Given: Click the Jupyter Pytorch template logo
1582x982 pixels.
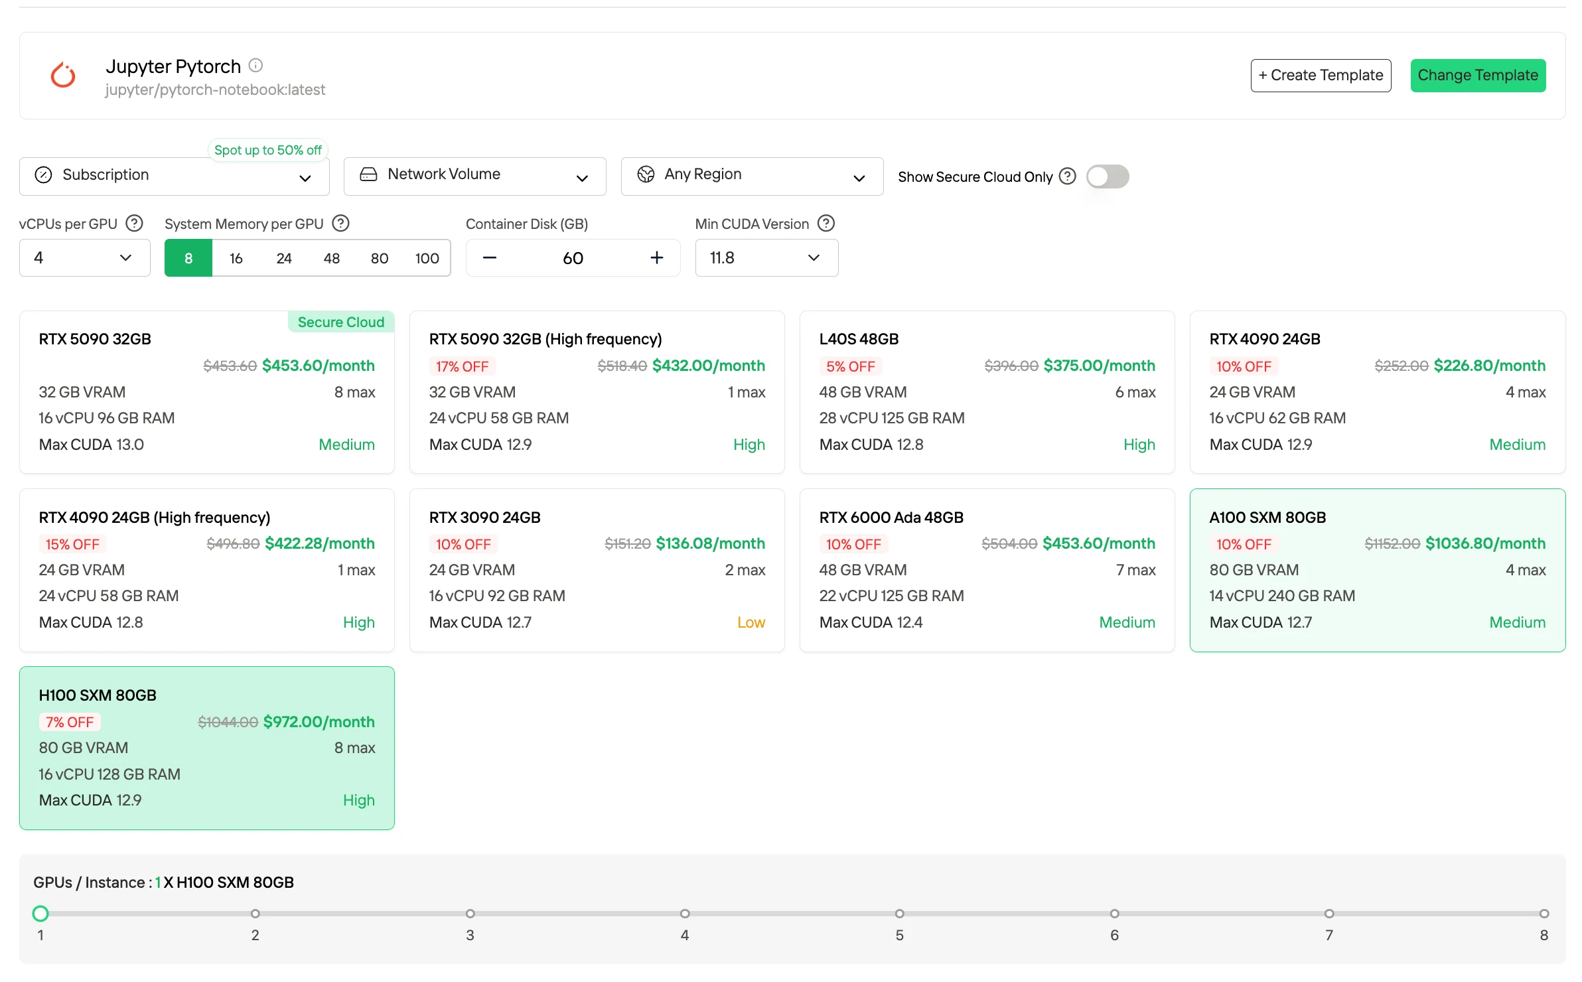Looking at the screenshot, I should [63, 75].
